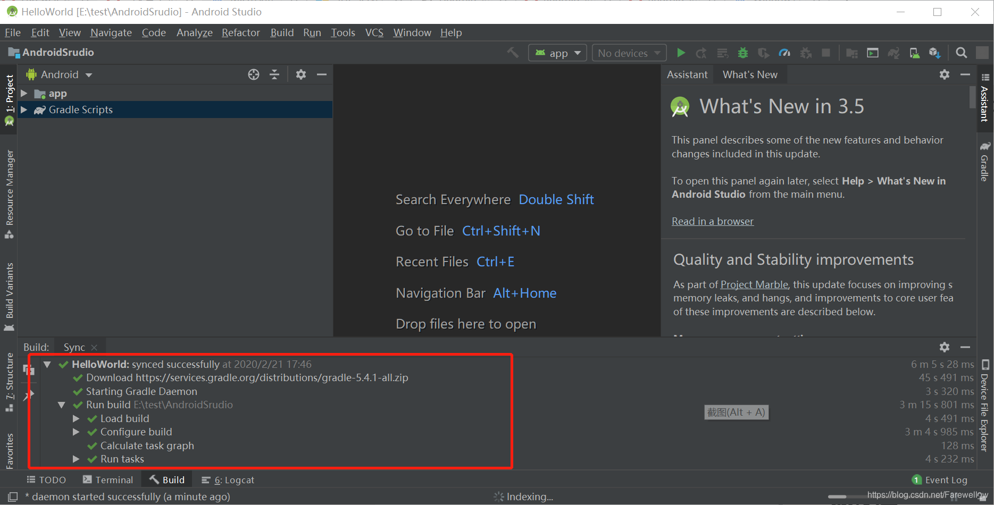Open the Event Log button
The width and height of the screenshot is (994, 505).
(x=940, y=480)
